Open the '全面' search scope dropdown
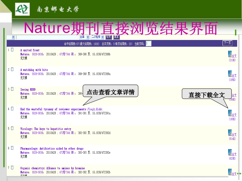The image size is (242, 181). pyautogui.click(x=84, y=37)
